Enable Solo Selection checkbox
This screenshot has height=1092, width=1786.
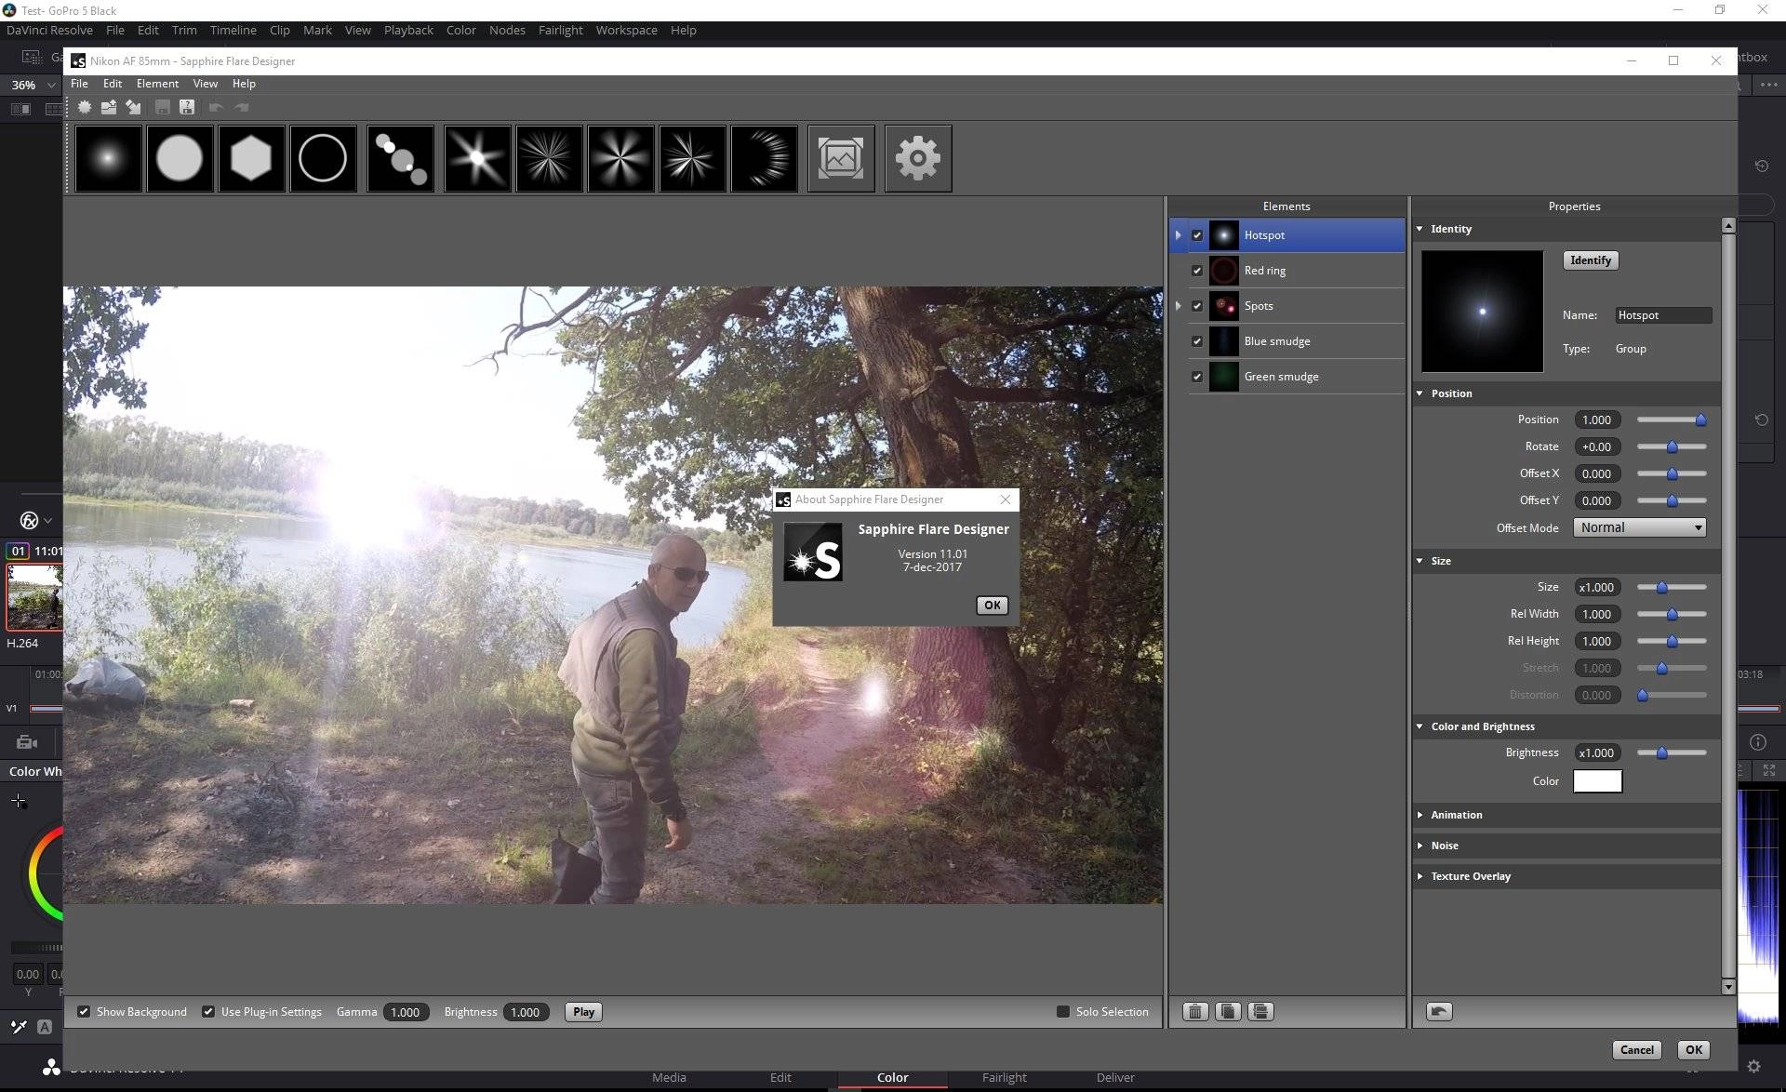1063,1012
